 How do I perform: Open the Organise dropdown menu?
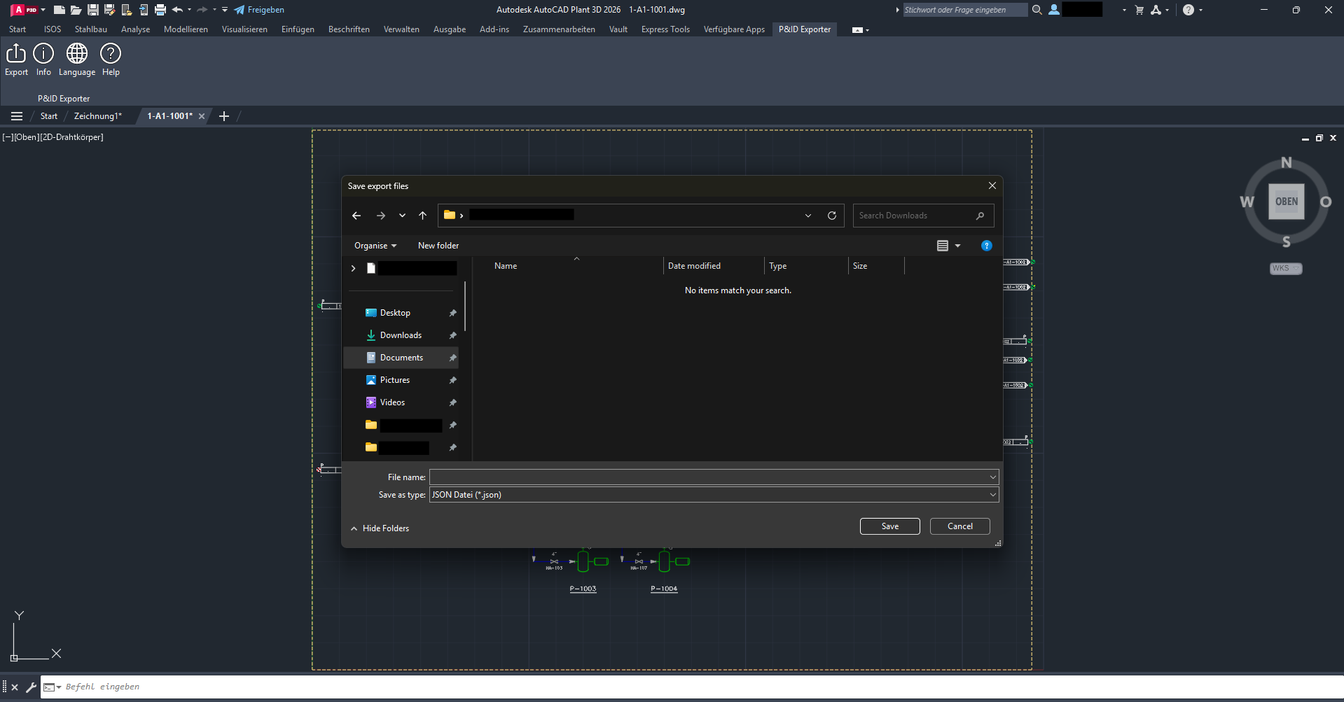coord(374,245)
